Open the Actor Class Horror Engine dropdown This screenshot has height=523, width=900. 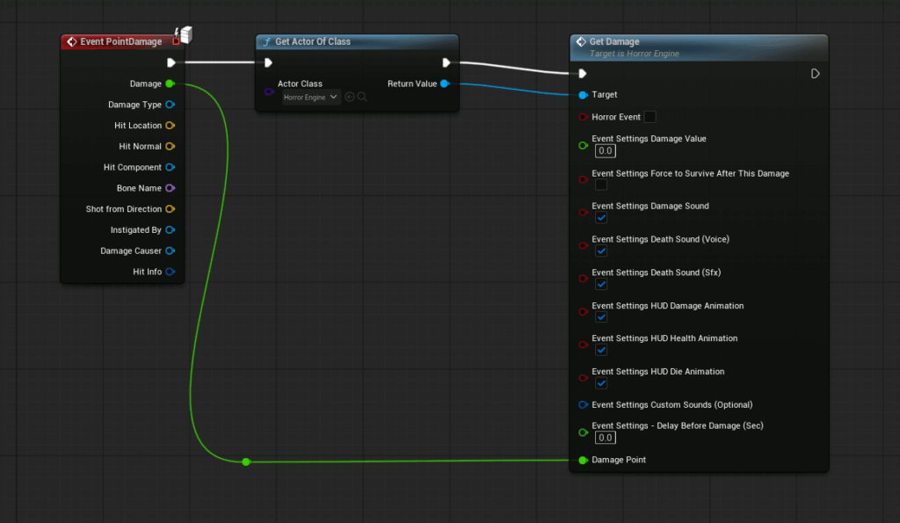(x=311, y=98)
